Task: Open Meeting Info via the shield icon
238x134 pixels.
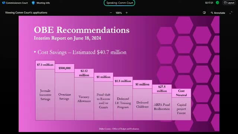Action: coord(33,3)
